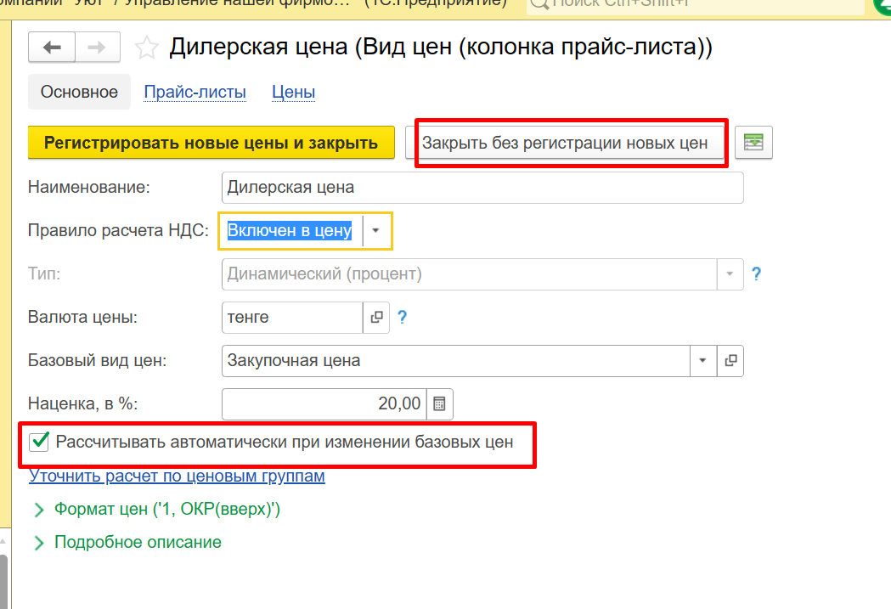The height and width of the screenshot is (609, 891).
Task: Click help question mark beside Валюта цены
Action: 403,318
